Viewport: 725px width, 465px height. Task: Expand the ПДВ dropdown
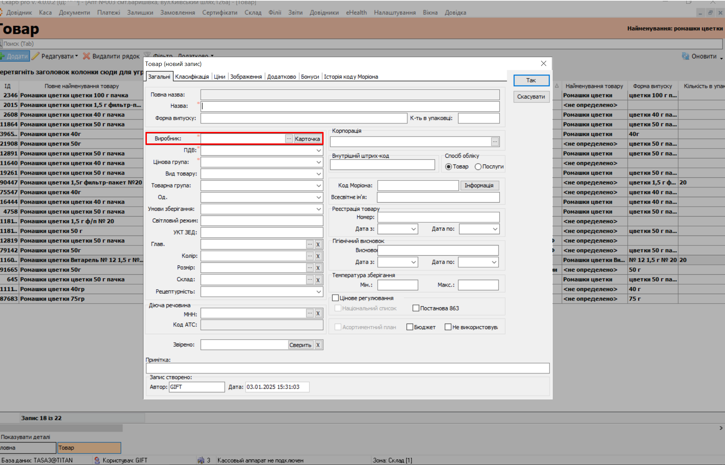point(318,150)
